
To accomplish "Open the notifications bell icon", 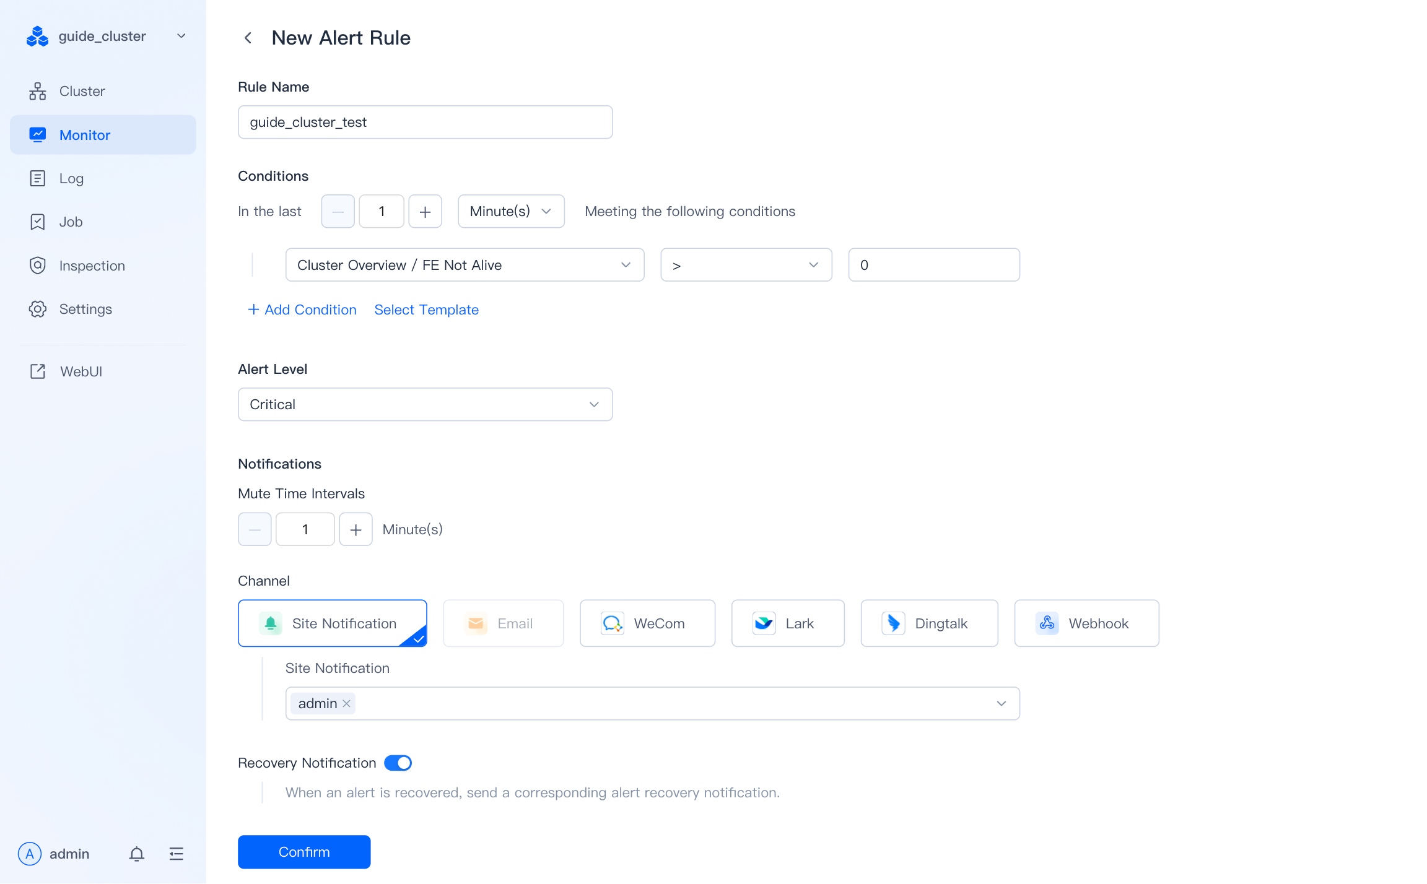I will (x=136, y=854).
